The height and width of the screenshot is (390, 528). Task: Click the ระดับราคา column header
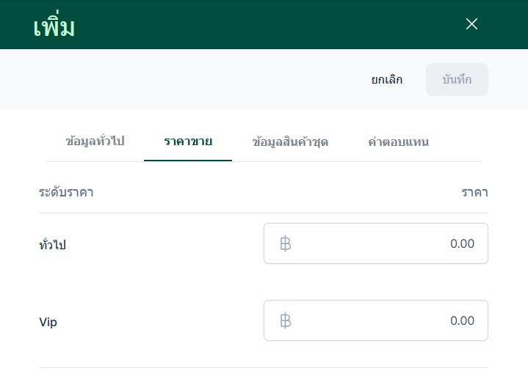tap(66, 193)
